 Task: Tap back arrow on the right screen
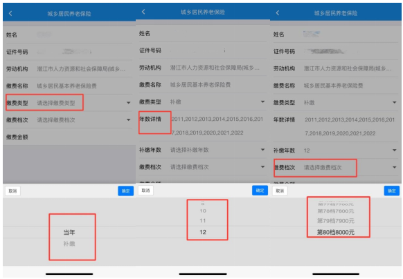(x=278, y=13)
